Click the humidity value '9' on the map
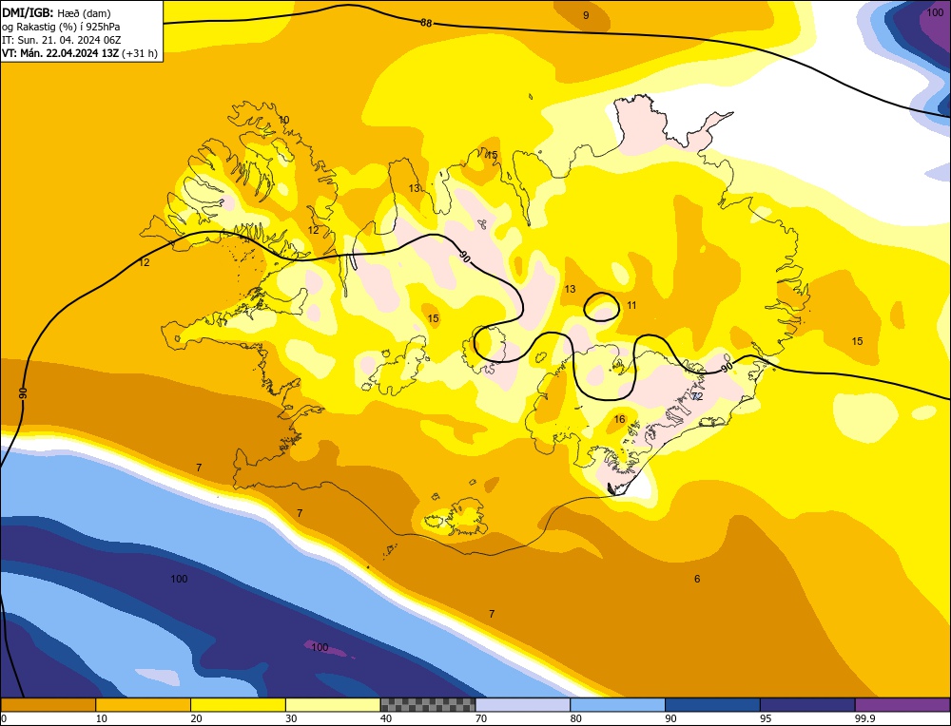Image resolution: width=951 pixels, height=726 pixels. [586, 15]
